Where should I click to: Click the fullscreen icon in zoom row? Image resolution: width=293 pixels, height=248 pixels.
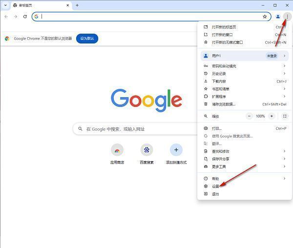(x=285, y=116)
